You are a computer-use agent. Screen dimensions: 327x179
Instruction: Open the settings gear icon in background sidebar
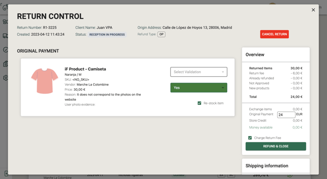(x=5, y=78)
